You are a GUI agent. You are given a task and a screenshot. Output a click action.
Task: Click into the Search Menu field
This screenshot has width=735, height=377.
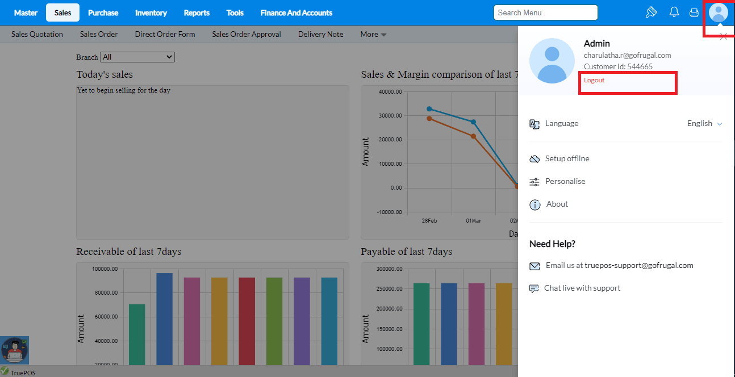(x=545, y=12)
